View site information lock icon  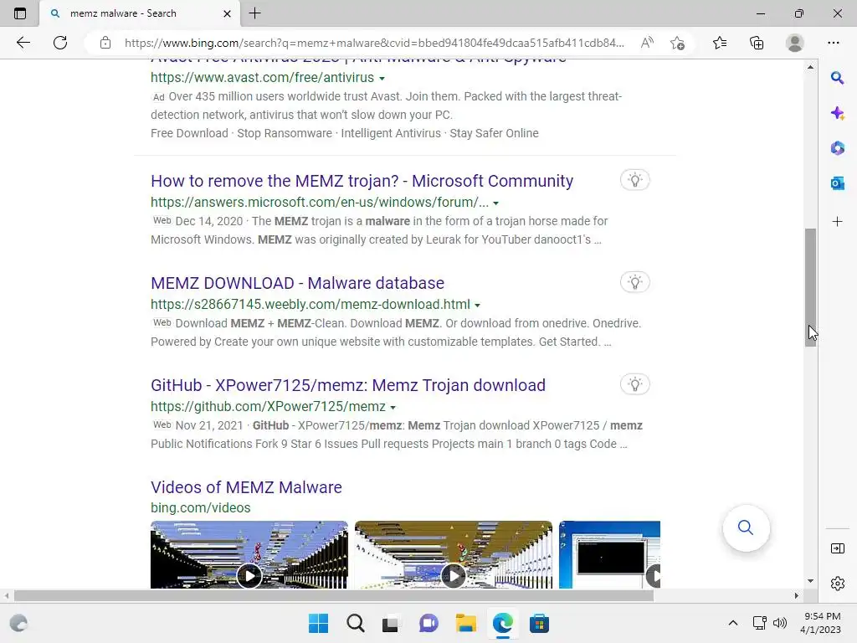pos(105,43)
